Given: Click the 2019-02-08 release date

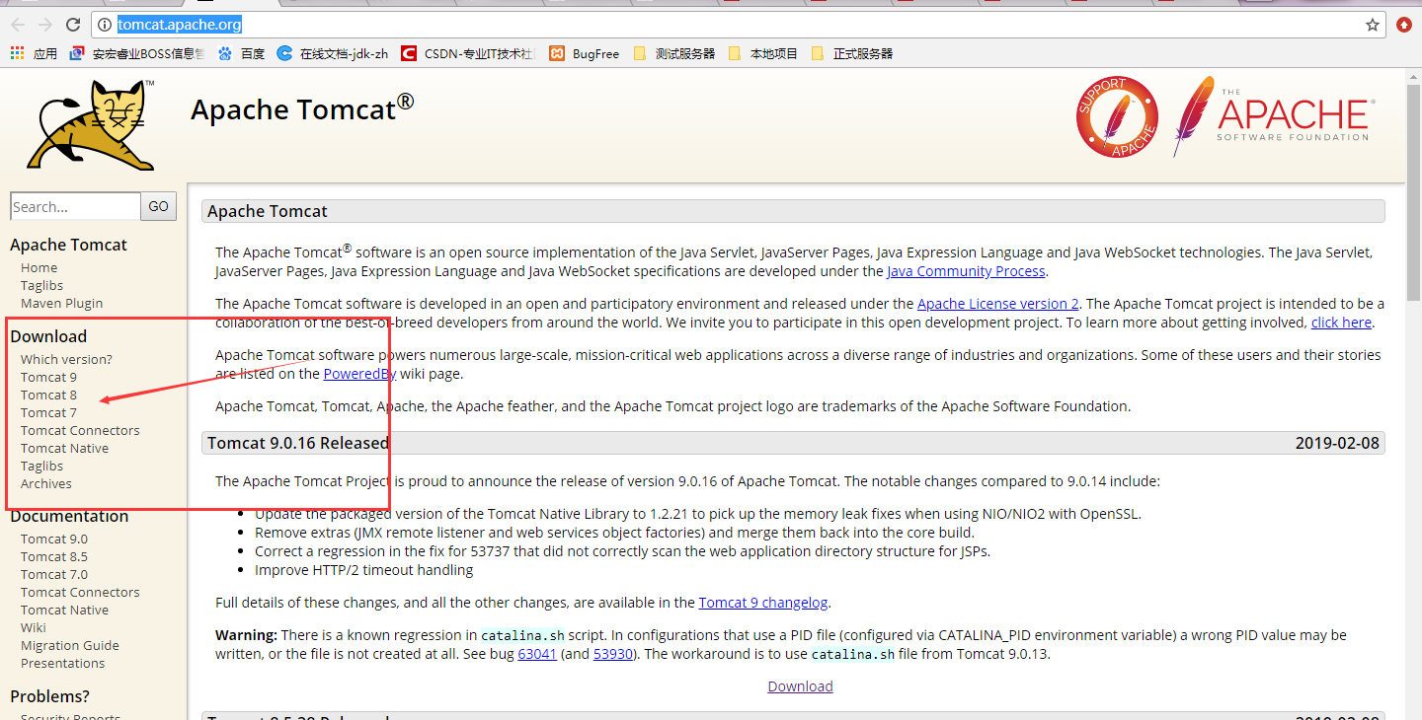Looking at the screenshot, I should click(x=1337, y=443).
